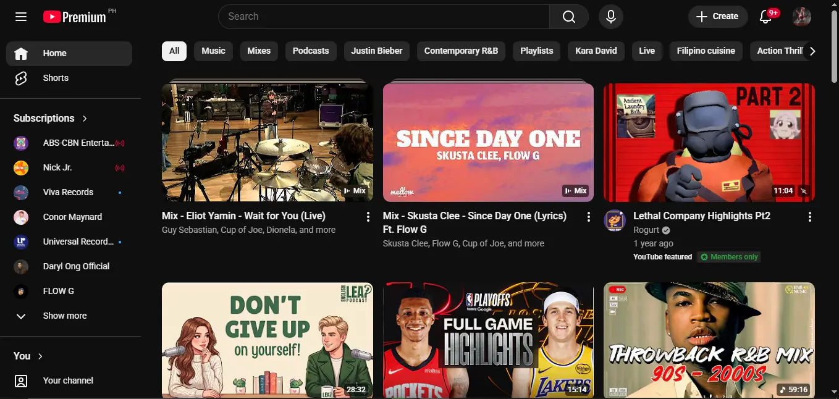
Task: Select the All filter chip
Action: click(174, 51)
